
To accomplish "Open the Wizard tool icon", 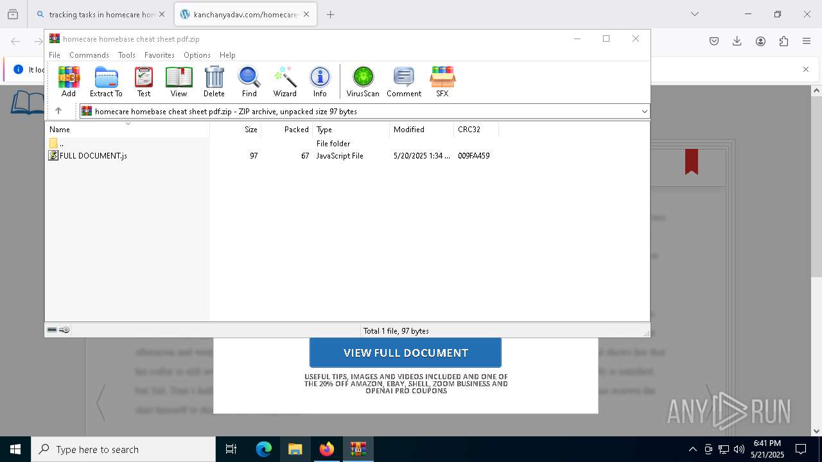I will point(284,81).
